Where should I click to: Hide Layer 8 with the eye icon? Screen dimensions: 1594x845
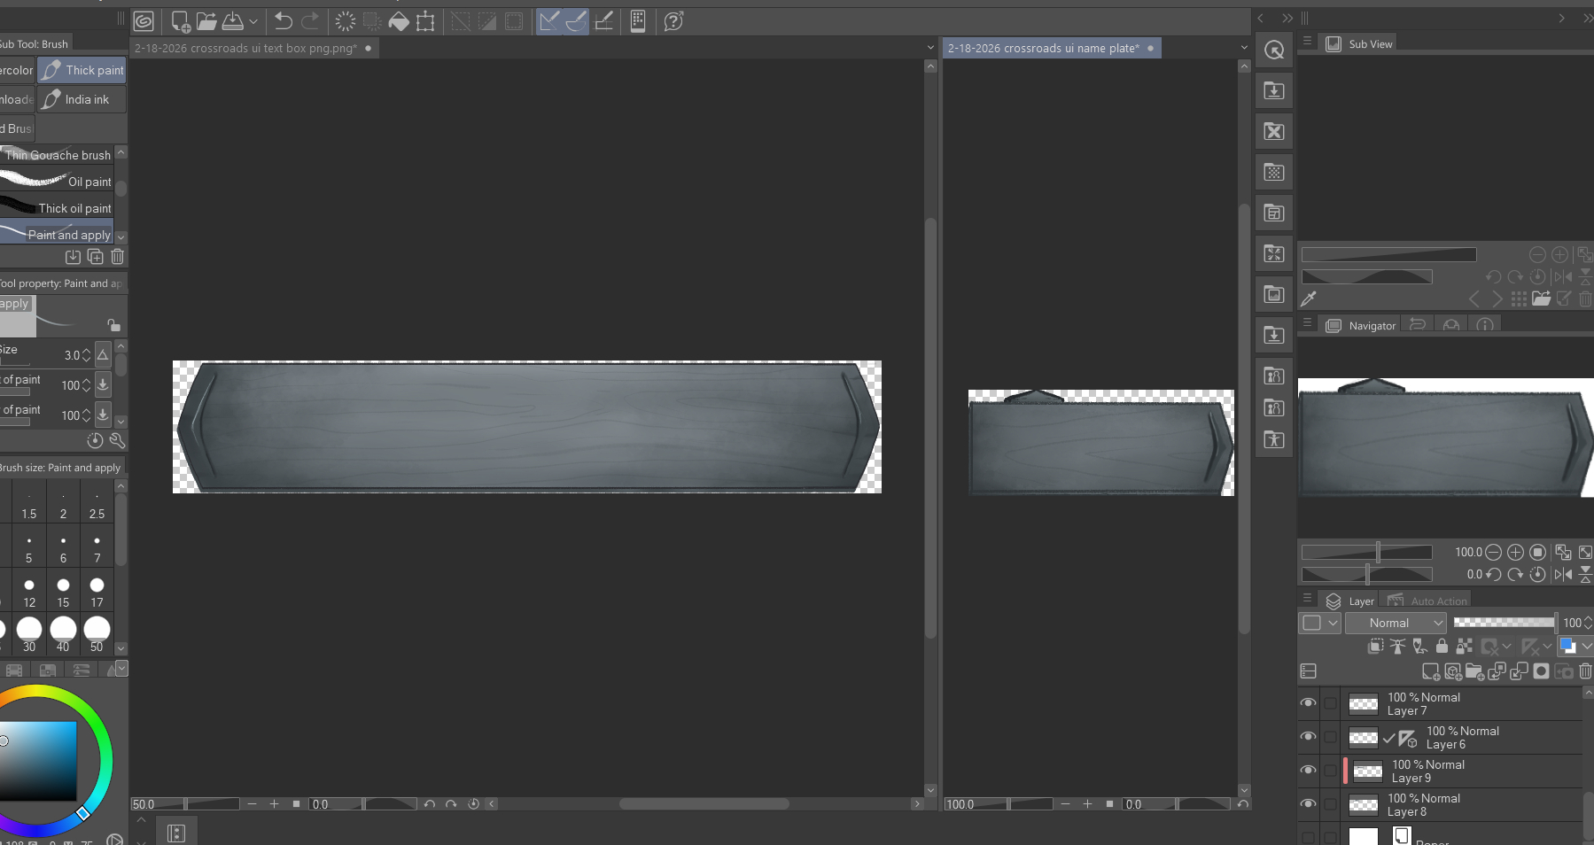coord(1308,804)
